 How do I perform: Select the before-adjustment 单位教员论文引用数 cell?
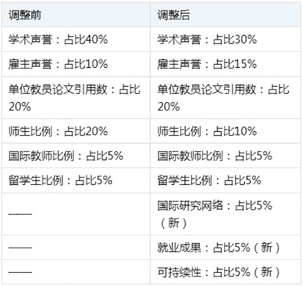pos(76,98)
